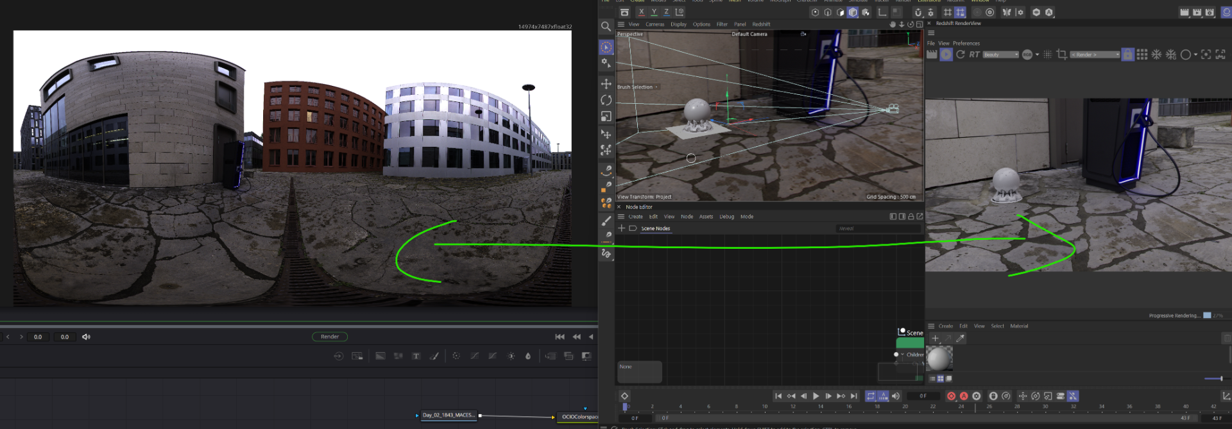The image size is (1232, 429).
Task: Open the Beauty AOV dropdown
Action: pyautogui.click(x=1001, y=55)
